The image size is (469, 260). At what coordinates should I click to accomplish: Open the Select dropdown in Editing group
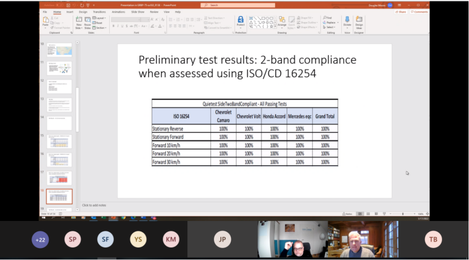click(330, 27)
